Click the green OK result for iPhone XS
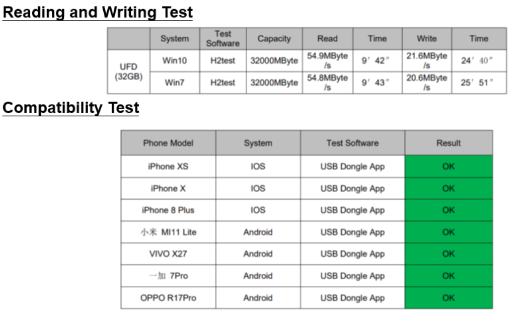The height and width of the screenshot is (317, 527). (x=448, y=167)
